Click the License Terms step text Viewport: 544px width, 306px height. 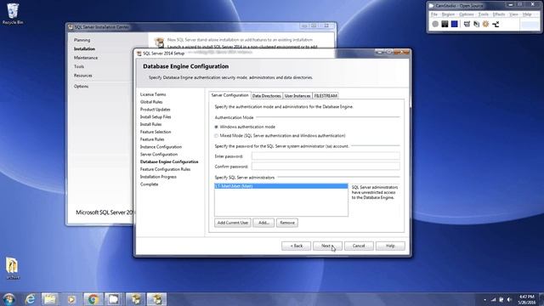pyautogui.click(x=153, y=94)
